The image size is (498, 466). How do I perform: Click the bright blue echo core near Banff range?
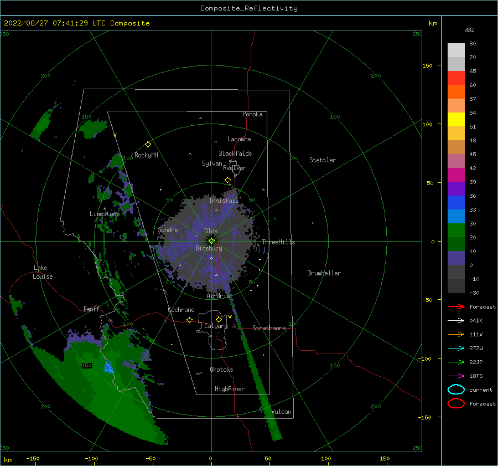[108, 367]
